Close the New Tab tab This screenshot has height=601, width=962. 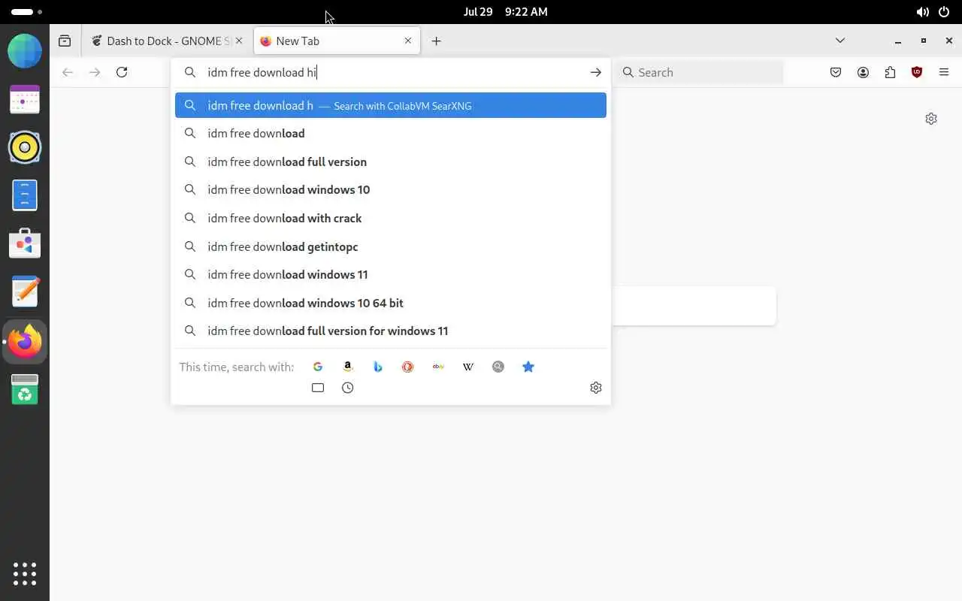pos(408,41)
